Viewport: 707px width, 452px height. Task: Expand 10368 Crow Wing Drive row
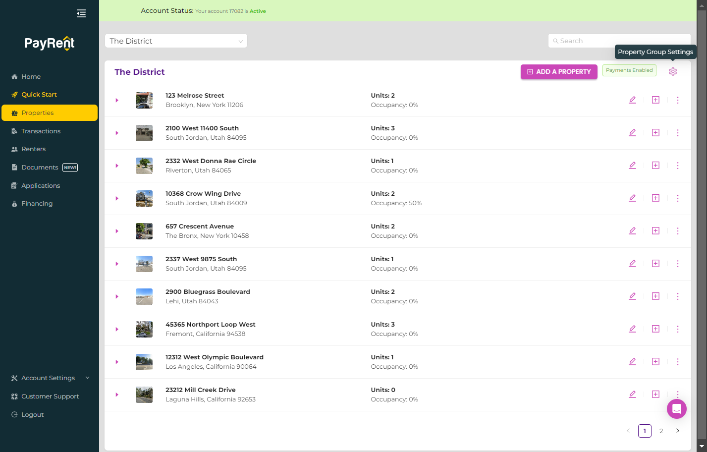click(117, 198)
